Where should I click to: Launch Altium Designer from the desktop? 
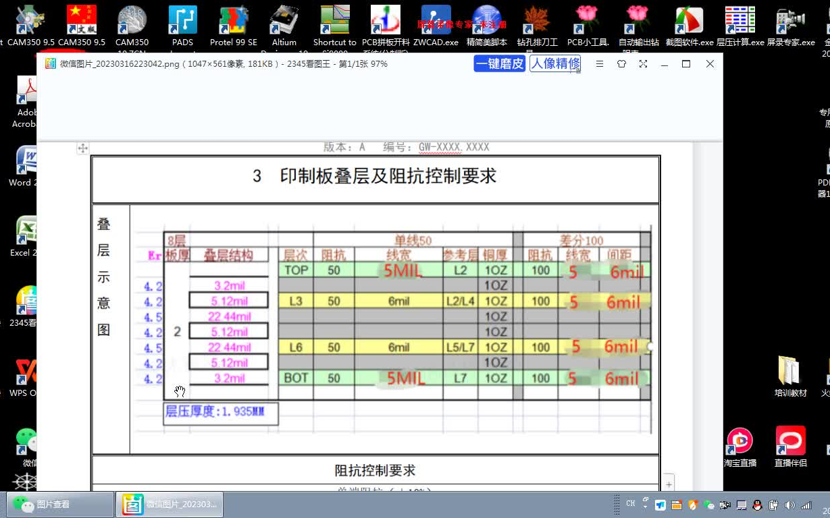(284, 19)
